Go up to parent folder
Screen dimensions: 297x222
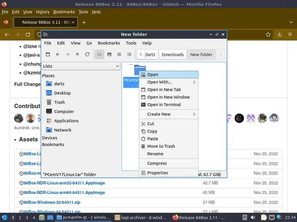(77, 54)
